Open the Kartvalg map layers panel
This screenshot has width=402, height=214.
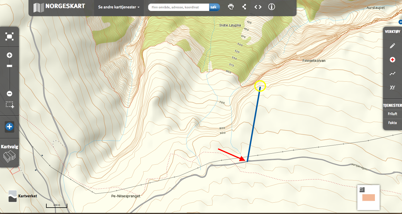(9, 153)
